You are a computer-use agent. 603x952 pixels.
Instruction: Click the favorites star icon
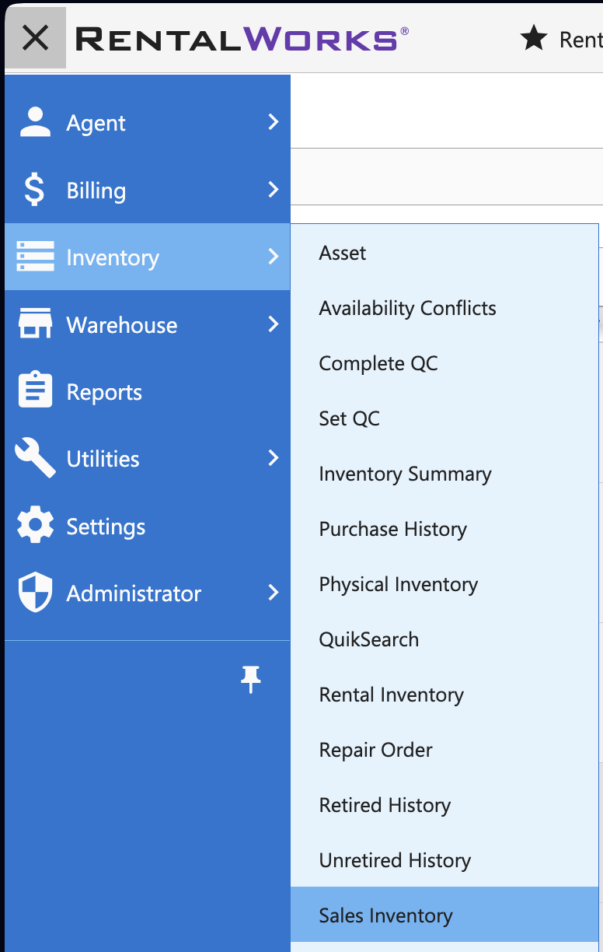click(x=534, y=37)
